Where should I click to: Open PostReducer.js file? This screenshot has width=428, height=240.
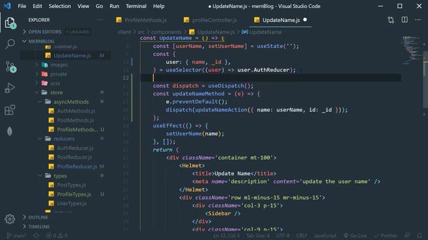coord(74,157)
